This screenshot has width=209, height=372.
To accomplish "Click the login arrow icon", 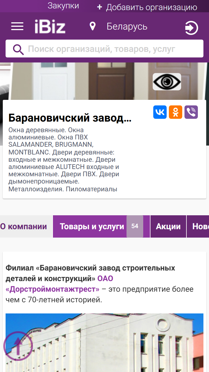I will (x=191, y=28).
